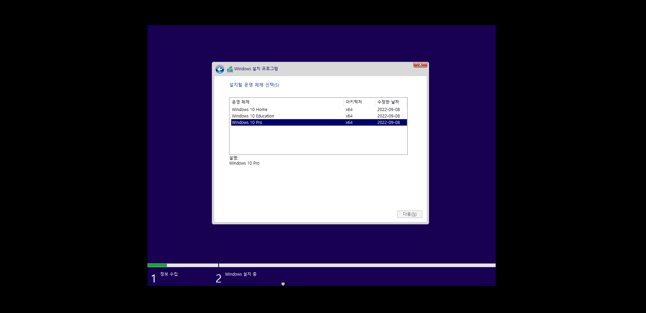Select the Windows 10 Education row
The height and width of the screenshot is (313, 646).
tap(319, 116)
